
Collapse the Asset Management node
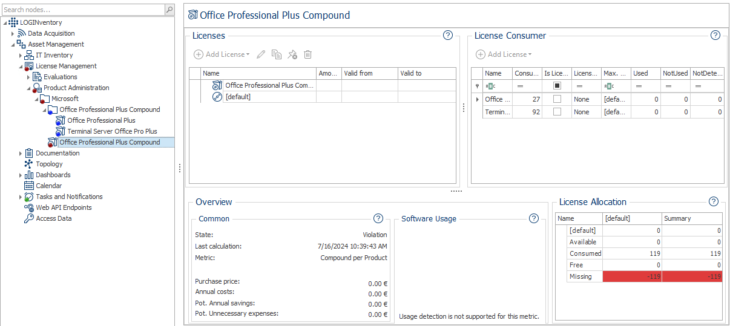point(13,44)
